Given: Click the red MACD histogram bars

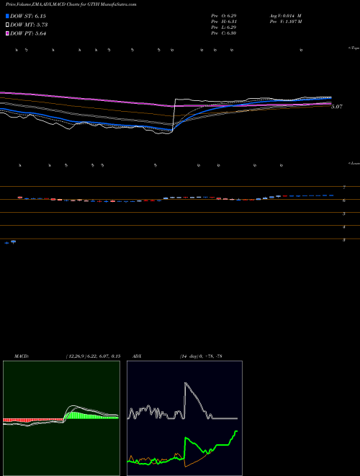Looking at the screenshot, I should tap(32, 420).
